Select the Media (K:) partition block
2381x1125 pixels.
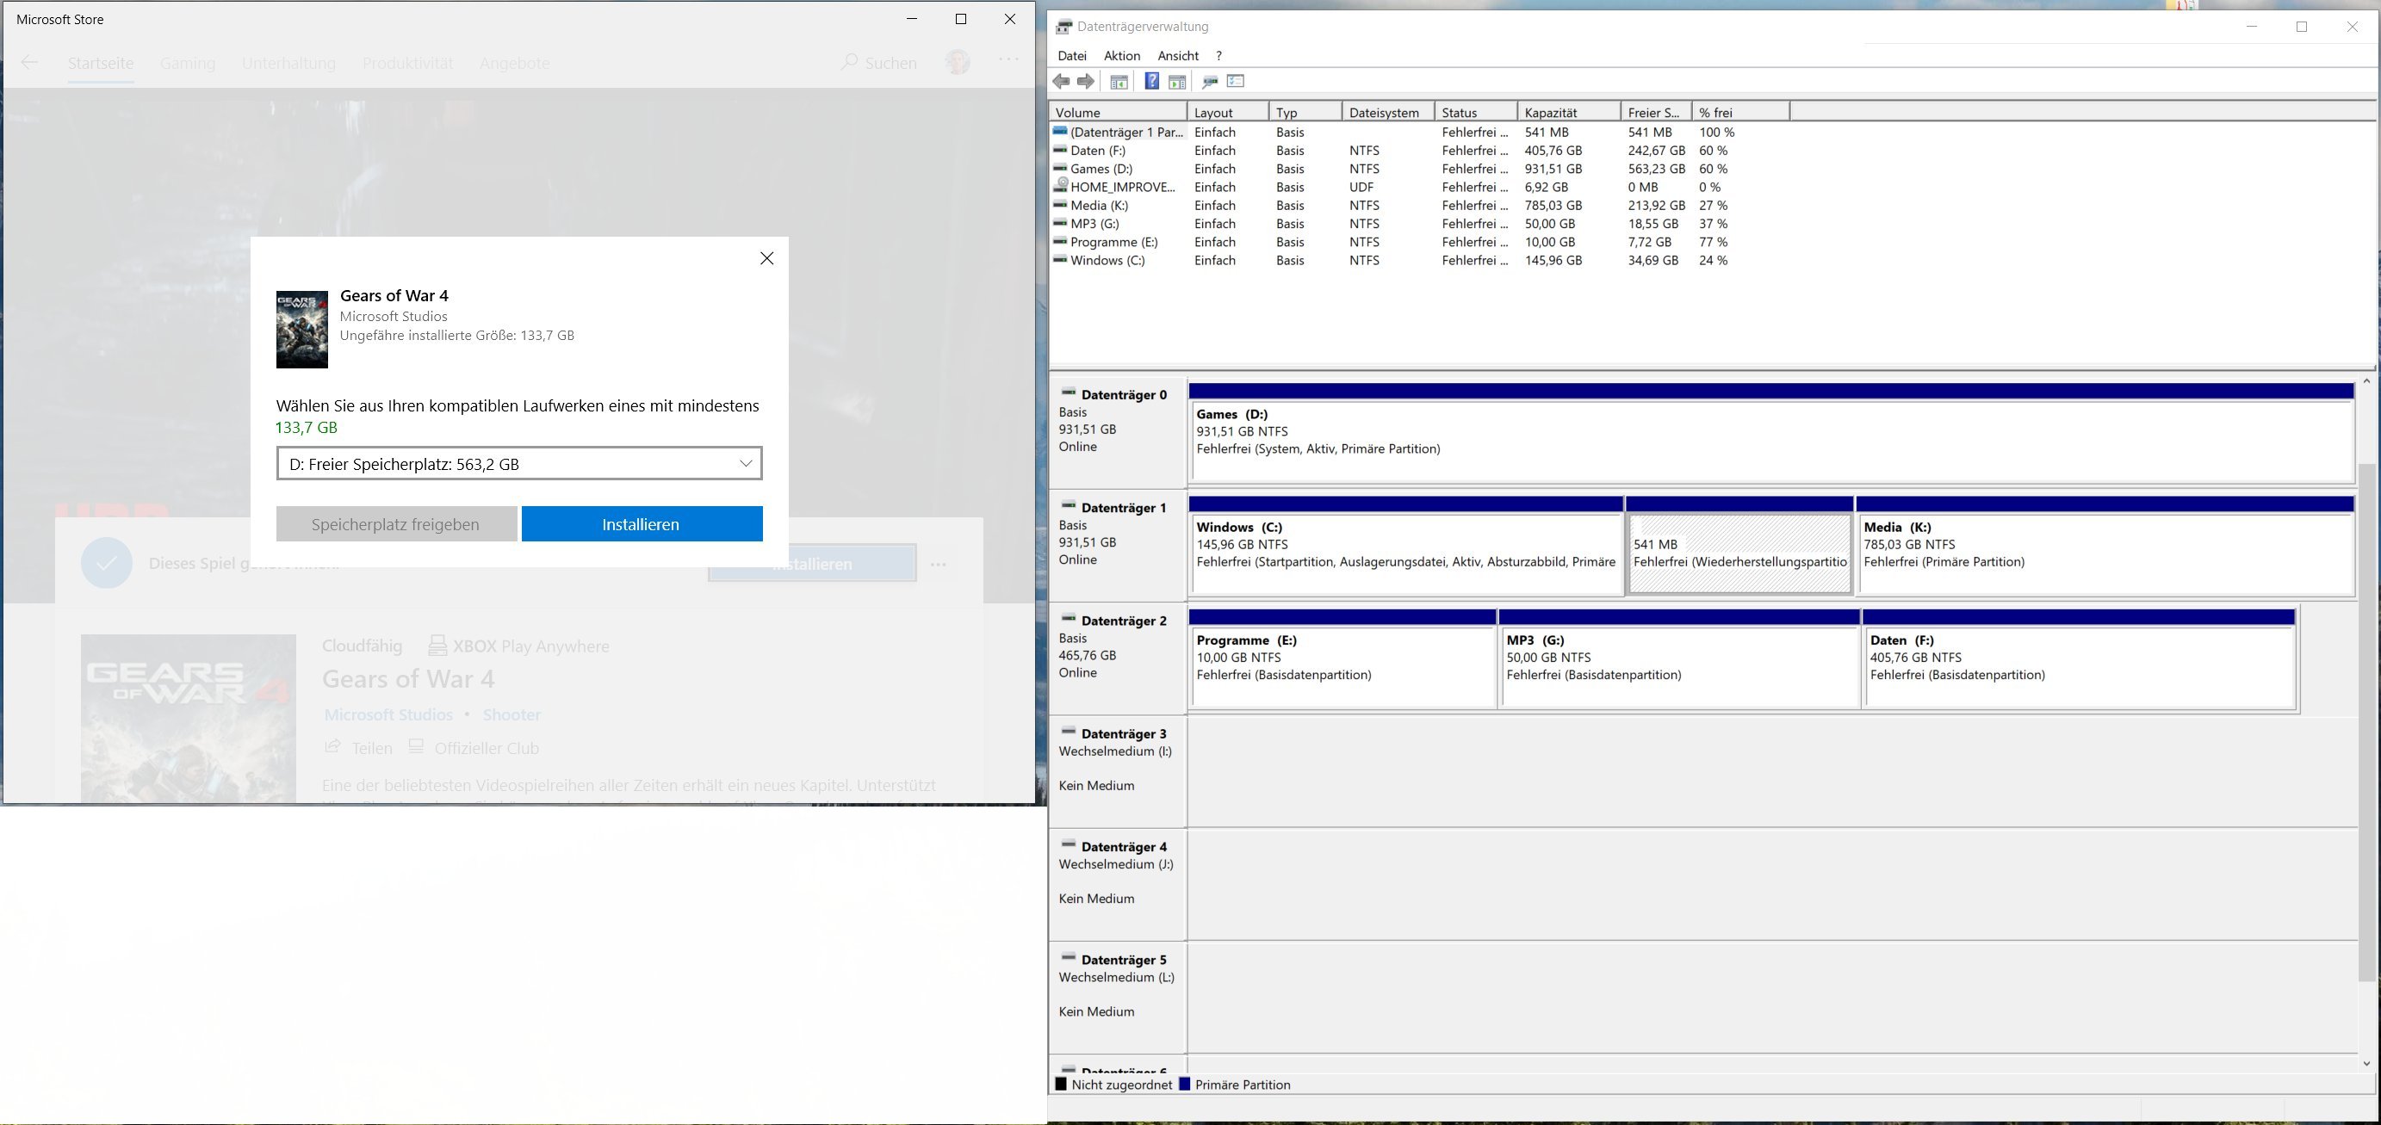tap(2104, 554)
